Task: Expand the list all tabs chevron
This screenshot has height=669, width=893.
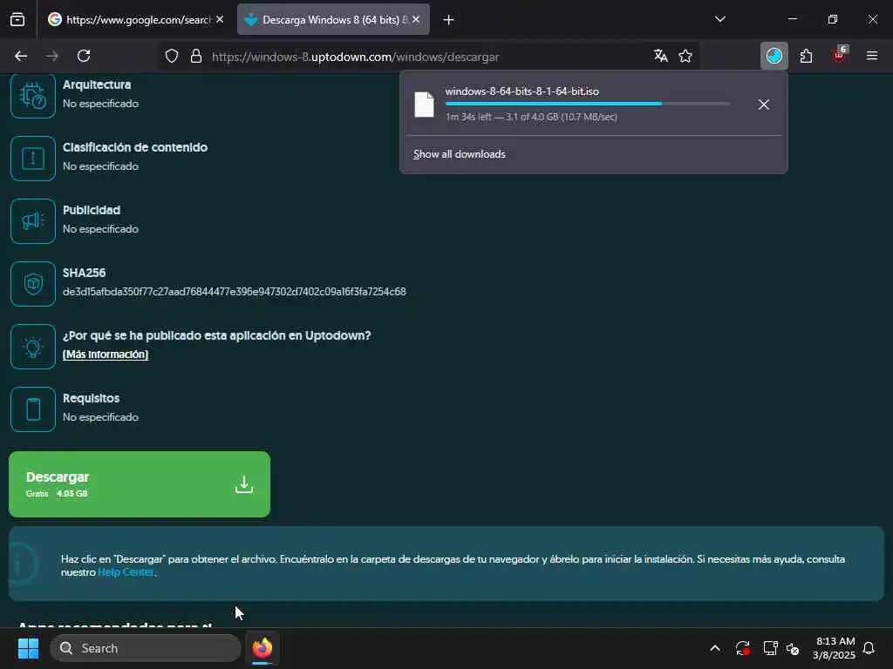Action: pos(719,19)
